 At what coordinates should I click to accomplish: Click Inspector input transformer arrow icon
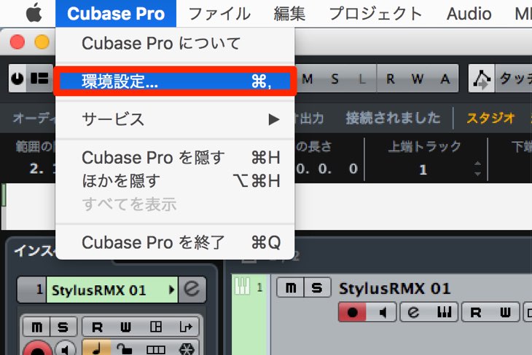[x=185, y=327]
